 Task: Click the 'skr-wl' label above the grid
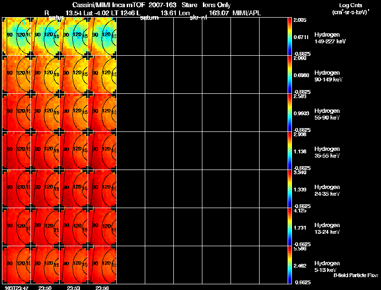(198, 18)
